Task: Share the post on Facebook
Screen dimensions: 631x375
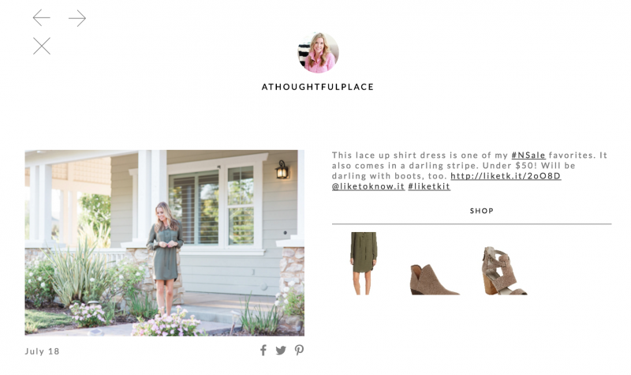Action: pyautogui.click(x=263, y=350)
